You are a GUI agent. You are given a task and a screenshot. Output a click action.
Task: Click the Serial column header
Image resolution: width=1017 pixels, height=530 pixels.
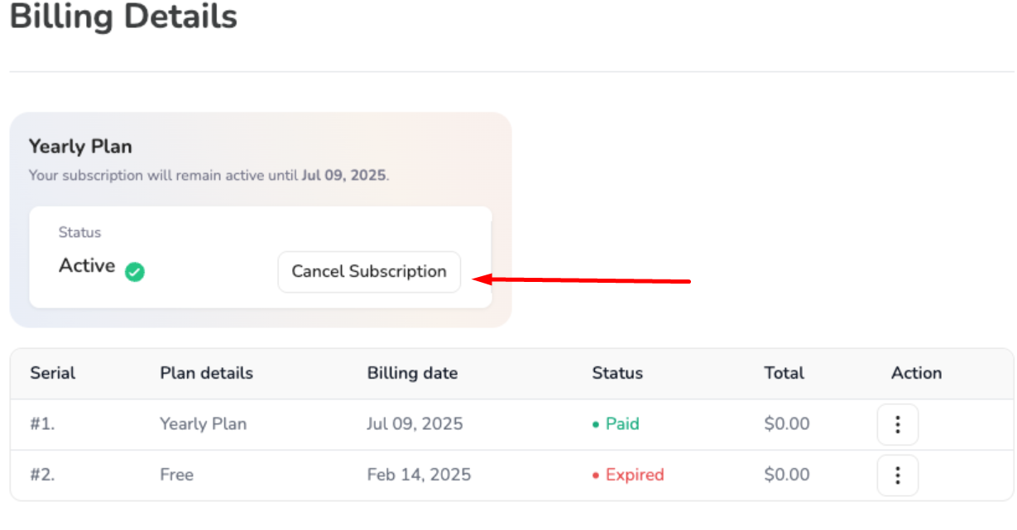53,373
